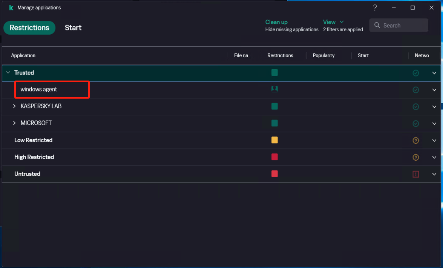443x268 pixels.
Task: Switch to the Start tab
Action: [x=73, y=27]
